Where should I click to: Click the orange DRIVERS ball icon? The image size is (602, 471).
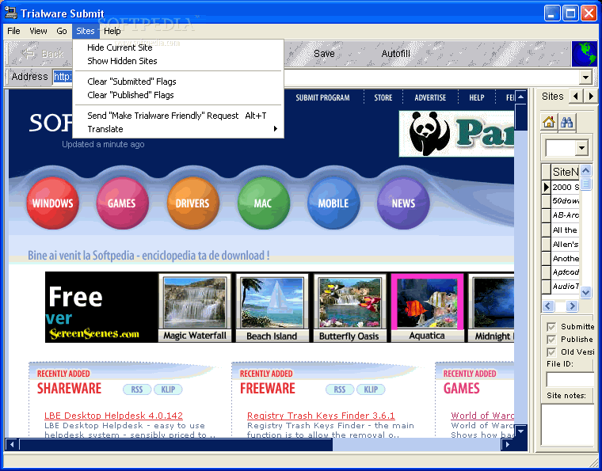click(x=192, y=203)
